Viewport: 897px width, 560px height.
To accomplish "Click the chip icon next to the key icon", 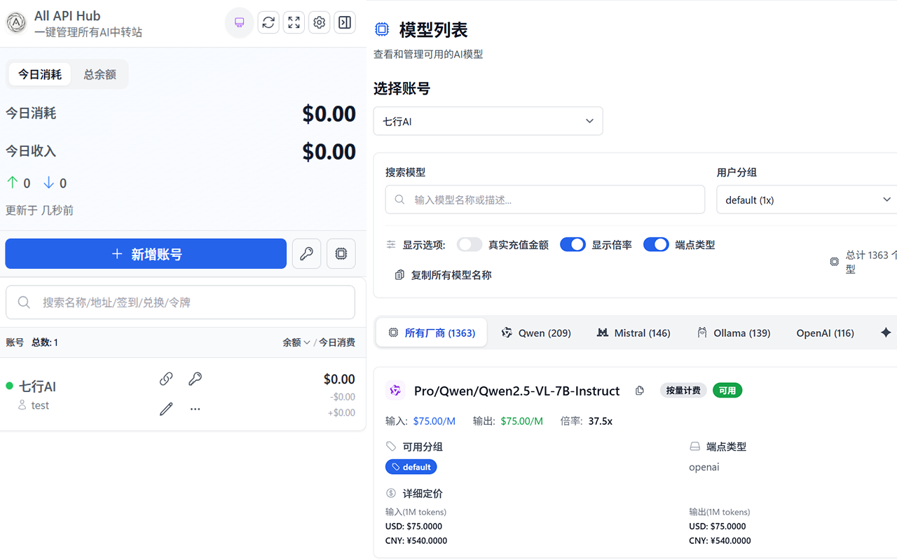I will 341,253.
